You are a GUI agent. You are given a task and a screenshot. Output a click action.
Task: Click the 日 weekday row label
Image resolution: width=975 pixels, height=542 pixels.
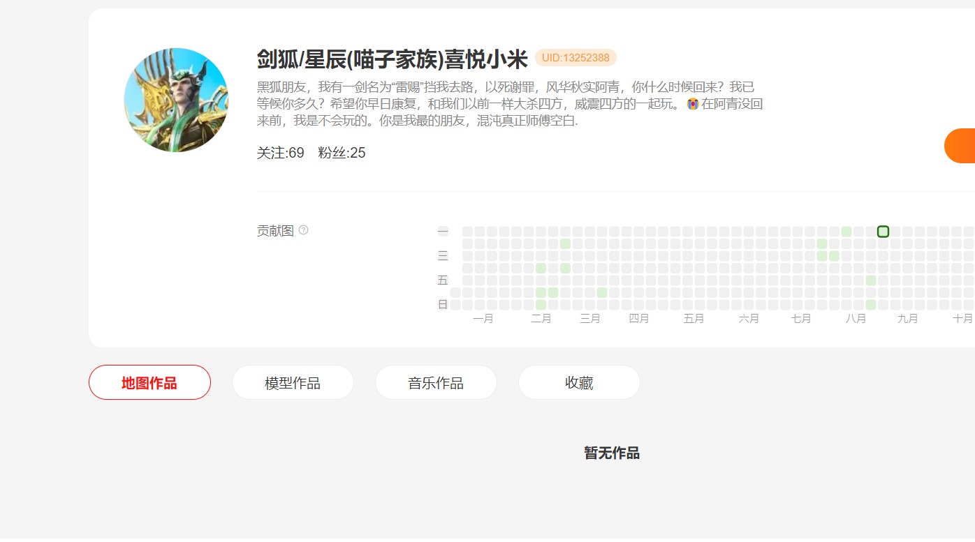click(x=443, y=305)
